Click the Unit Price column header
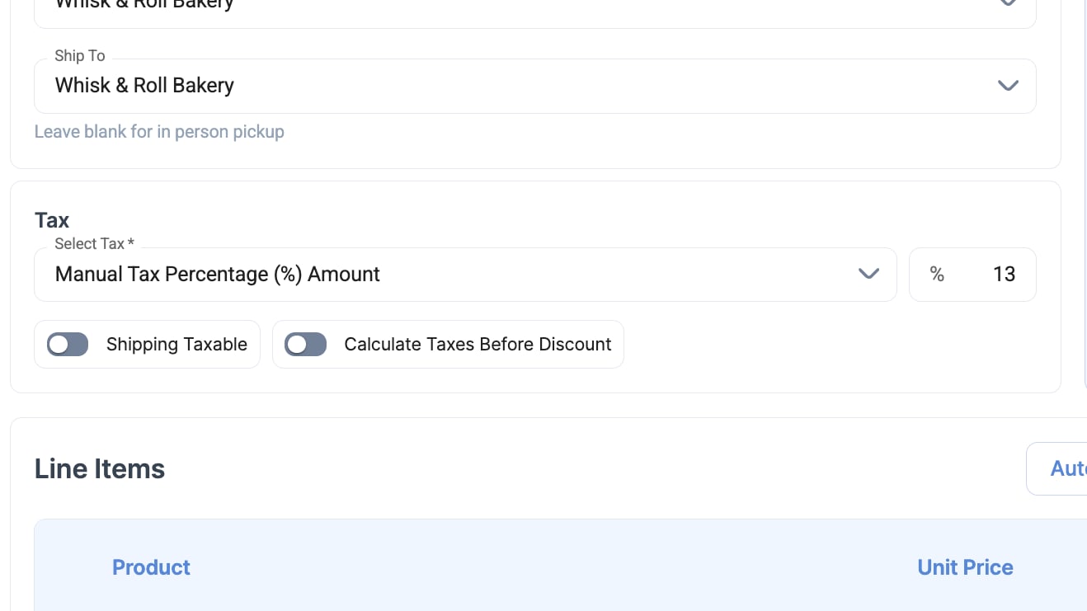The width and height of the screenshot is (1087, 611). [x=965, y=567]
